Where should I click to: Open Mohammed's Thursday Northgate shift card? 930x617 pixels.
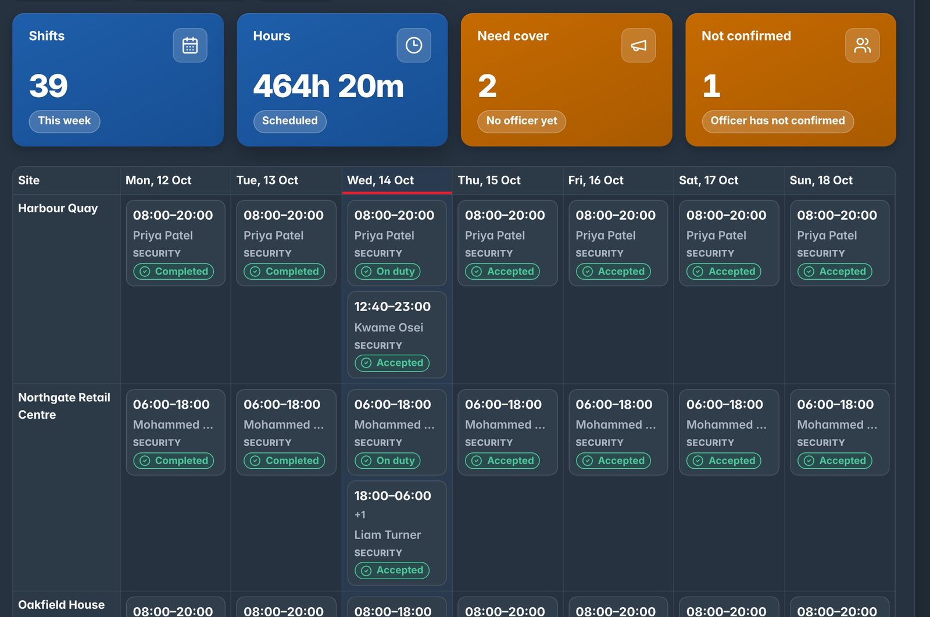(507, 432)
